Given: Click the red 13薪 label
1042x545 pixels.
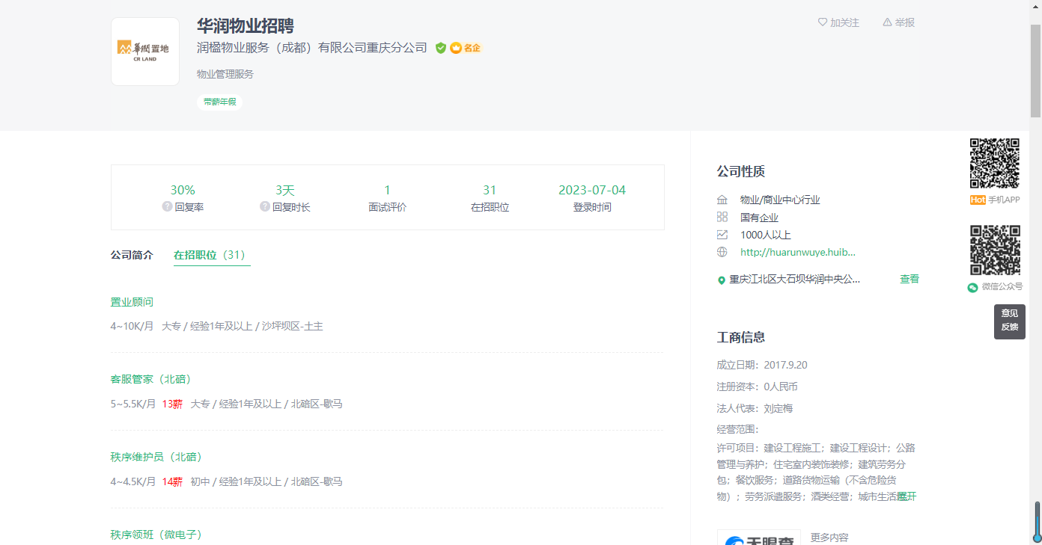Looking at the screenshot, I should coord(172,404).
